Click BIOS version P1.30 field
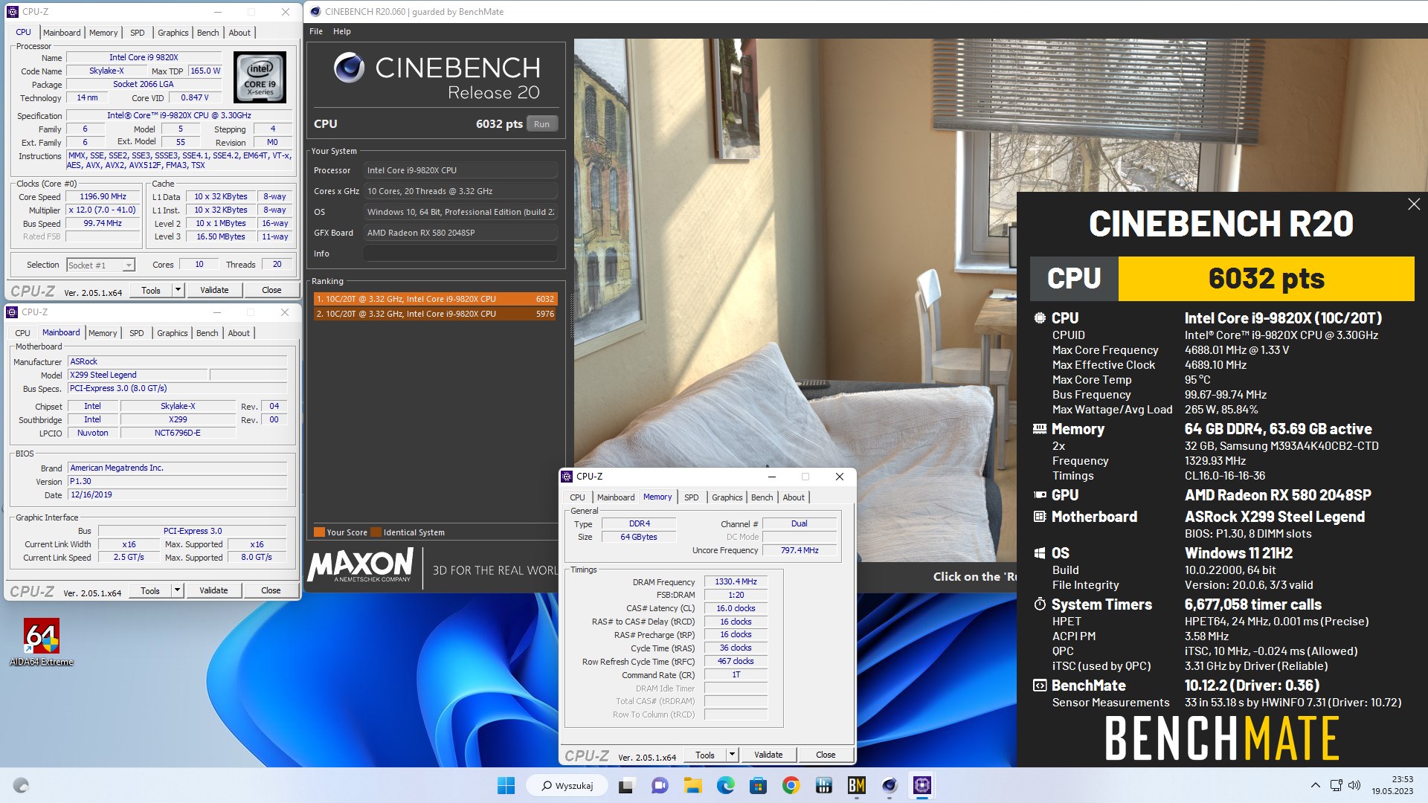 [x=177, y=481]
